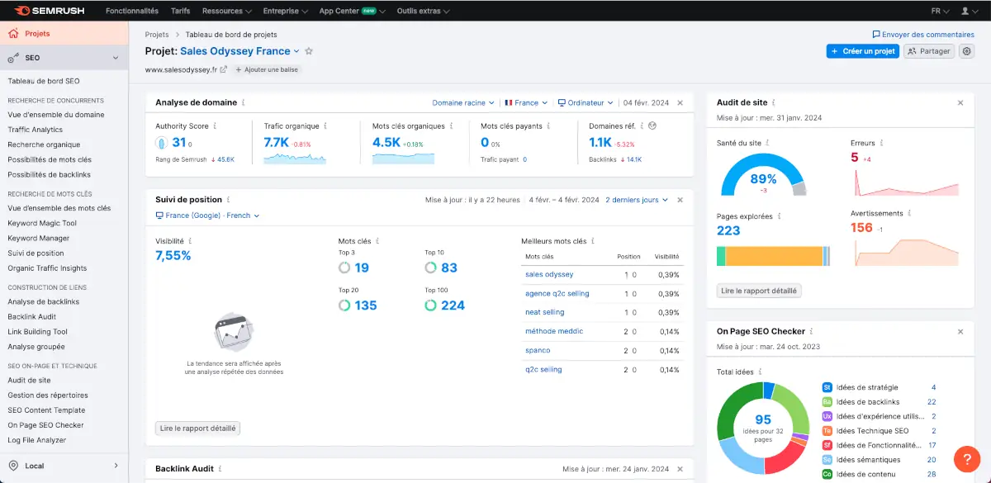Open the sales odyssey keyword link
Screen dimensions: 991x483
tap(550, 274)
